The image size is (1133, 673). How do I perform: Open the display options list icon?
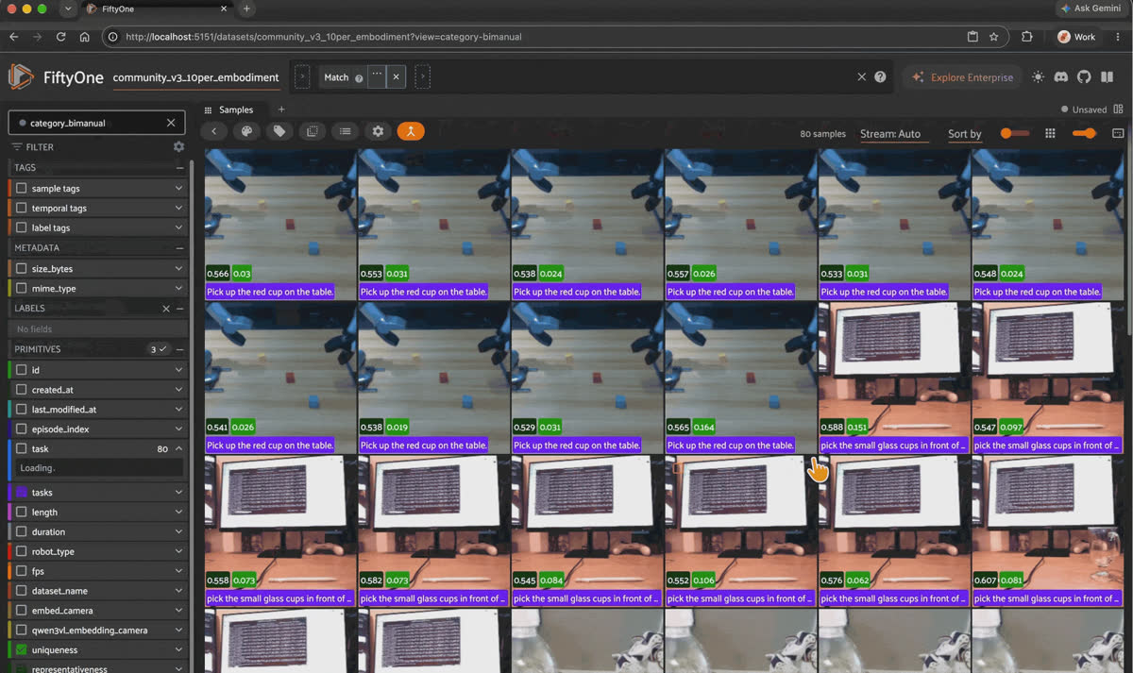click(x=345, y=131)
